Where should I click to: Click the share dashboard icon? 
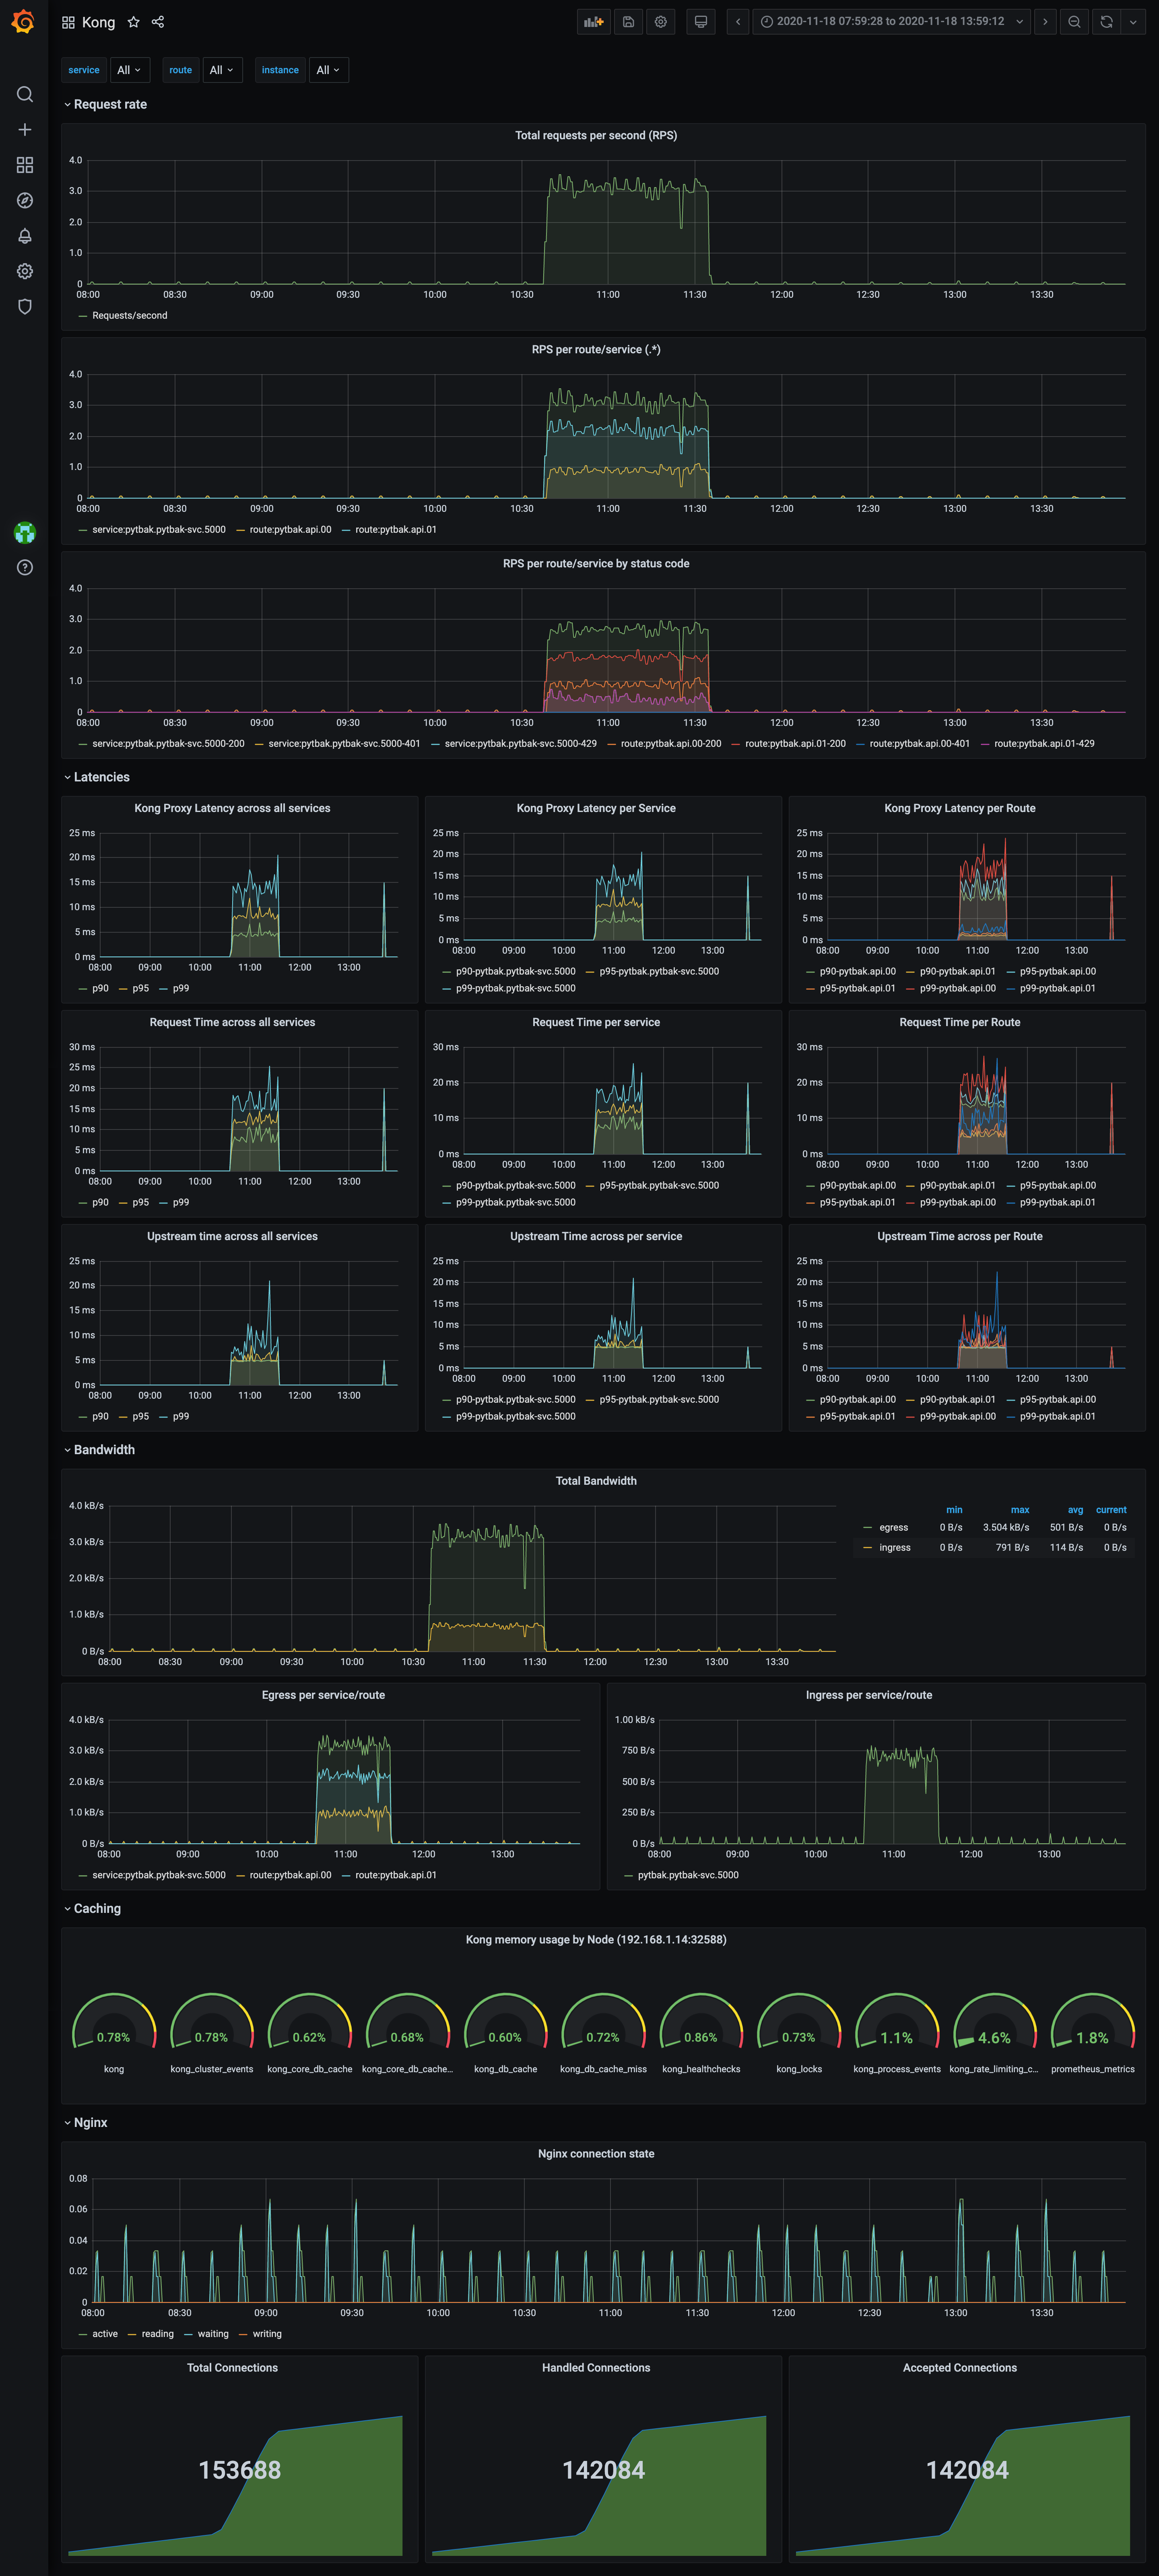coord(158,22)
